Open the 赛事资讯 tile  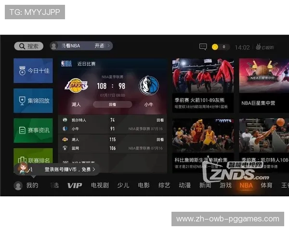(33, 130)
